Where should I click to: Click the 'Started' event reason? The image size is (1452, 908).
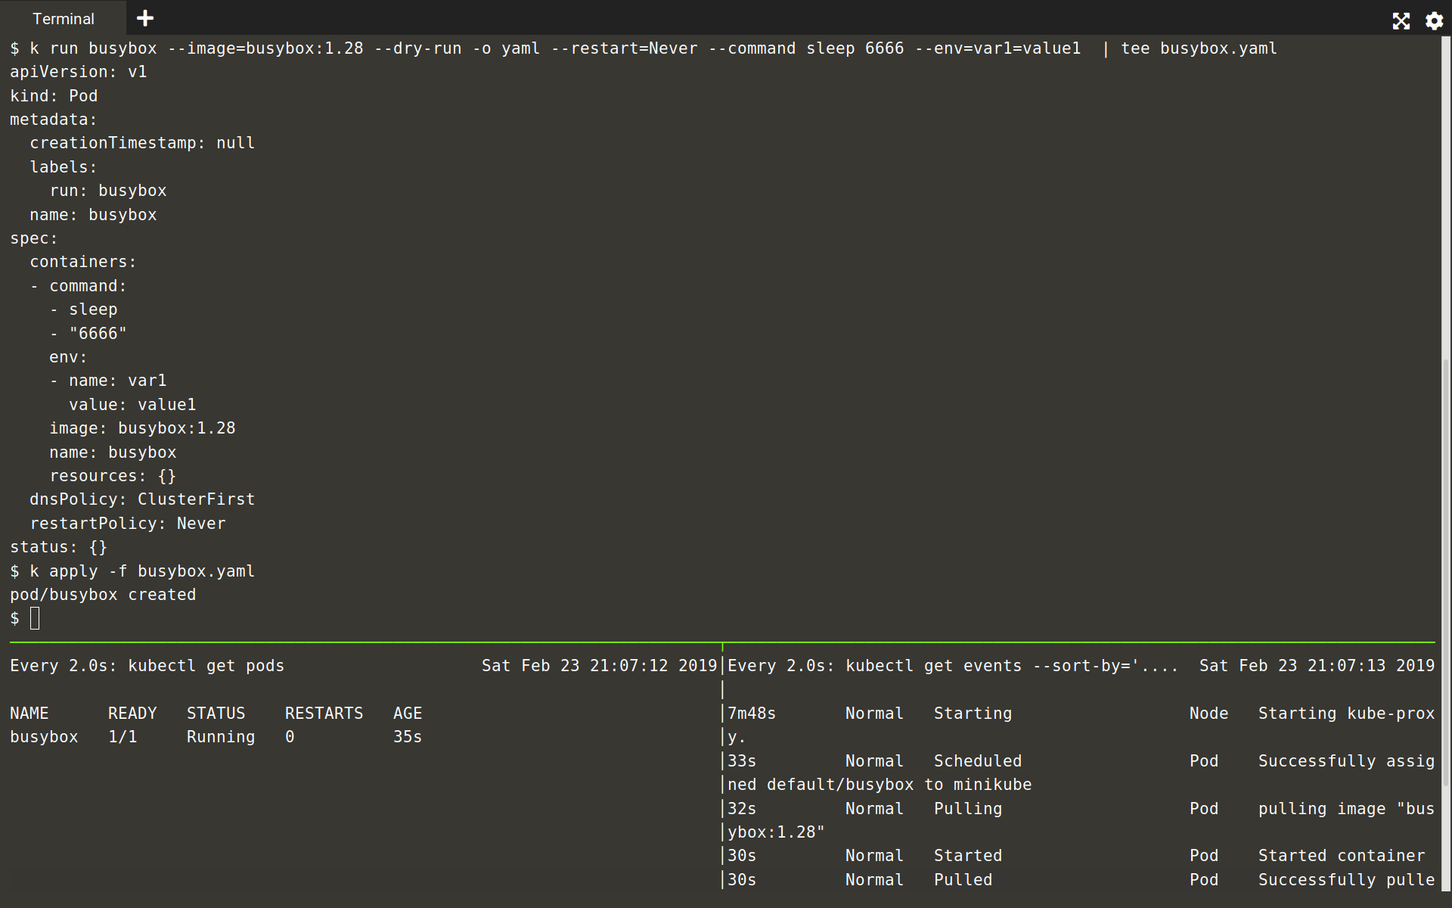click(x=968, y=856)
